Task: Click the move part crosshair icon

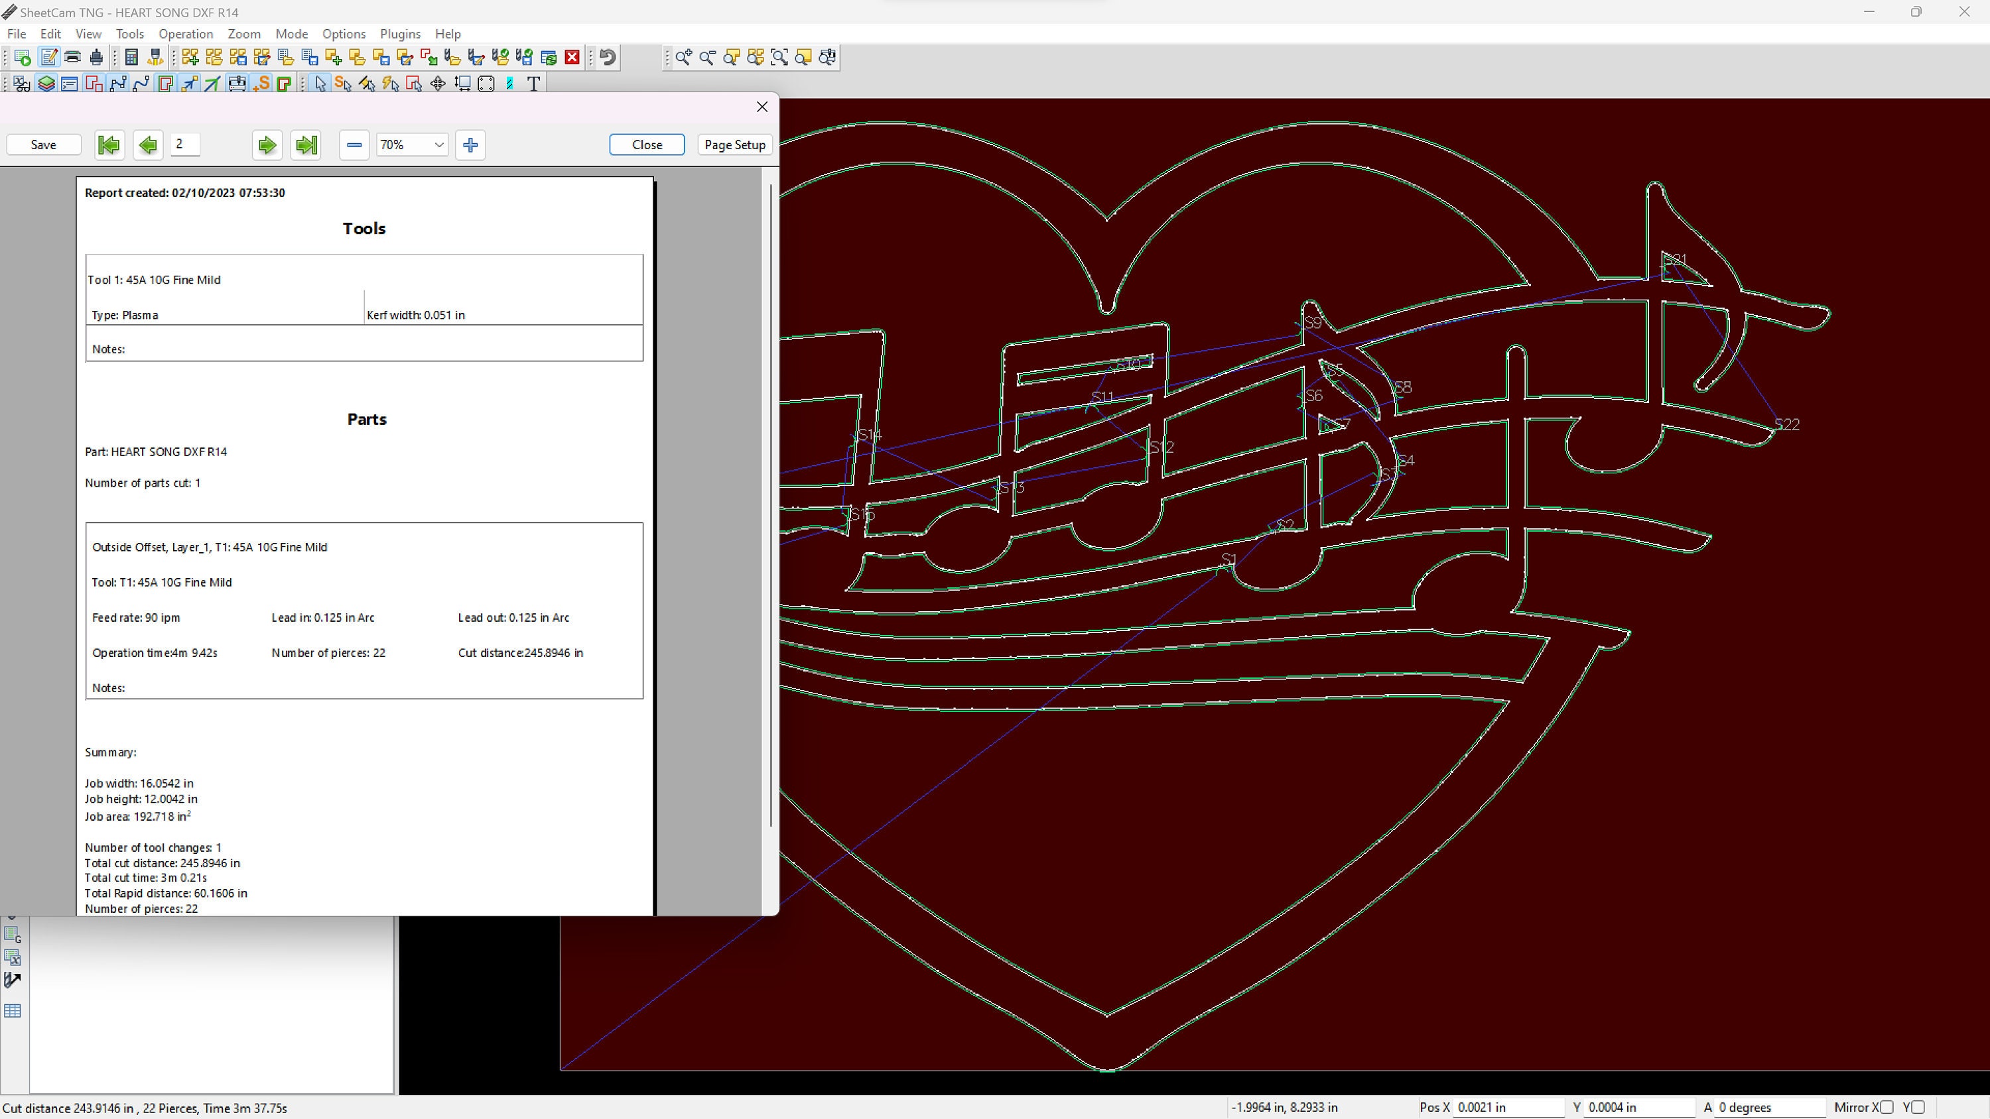Action: [438, 84]
